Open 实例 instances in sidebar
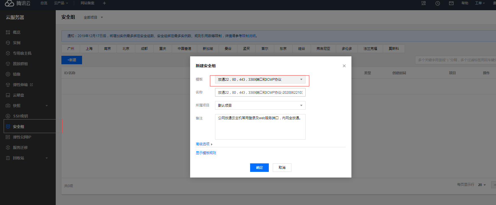This screenshot has height=205, width=496. coord(17,43)
